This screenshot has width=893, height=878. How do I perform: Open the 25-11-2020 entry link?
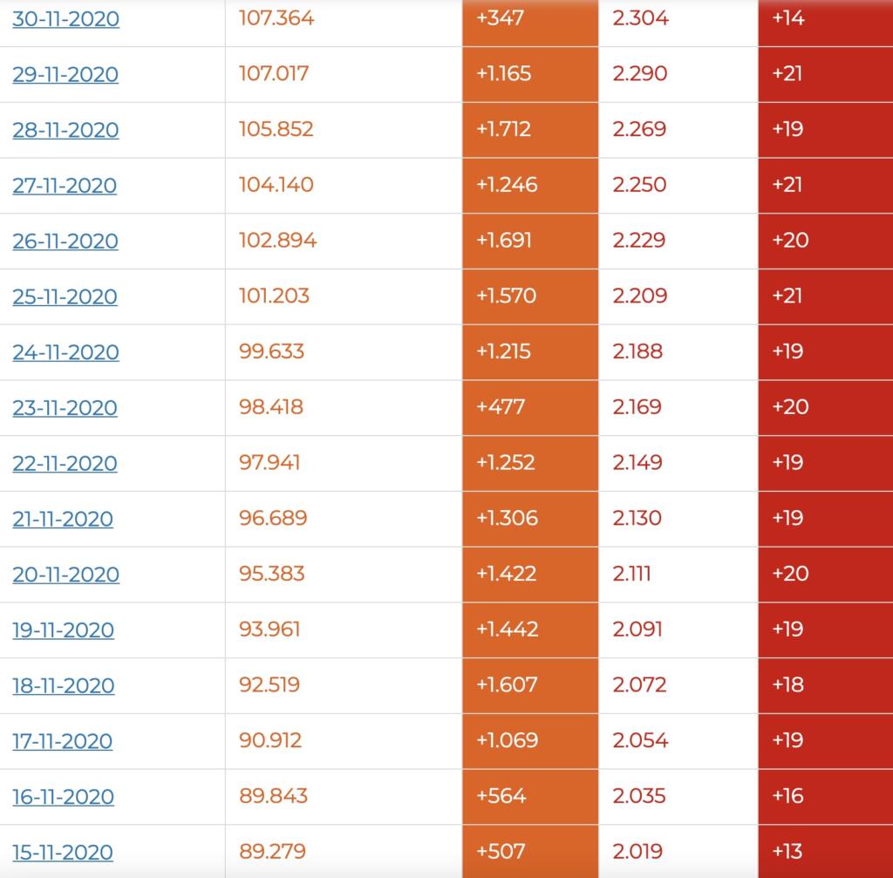[65, 296]
